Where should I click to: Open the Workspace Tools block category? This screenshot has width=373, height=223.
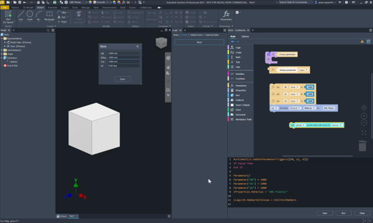click(x=240, y=119)
